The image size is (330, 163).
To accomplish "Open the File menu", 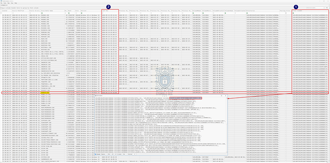I will (1, 3).
